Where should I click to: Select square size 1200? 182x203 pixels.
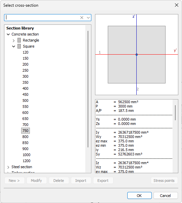tap(27, 161)
